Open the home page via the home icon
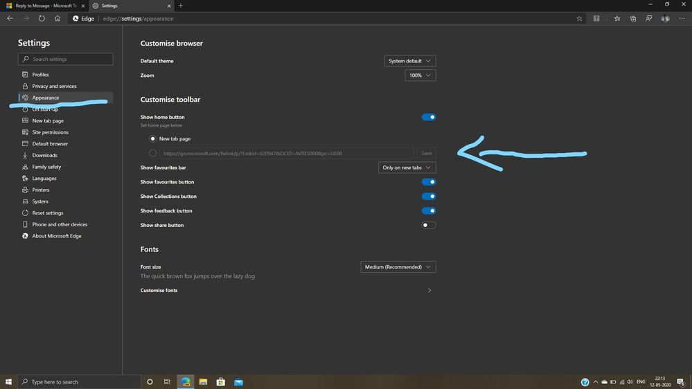The height and width of the screenshot is (389, 692). click(x=57, y=19)
